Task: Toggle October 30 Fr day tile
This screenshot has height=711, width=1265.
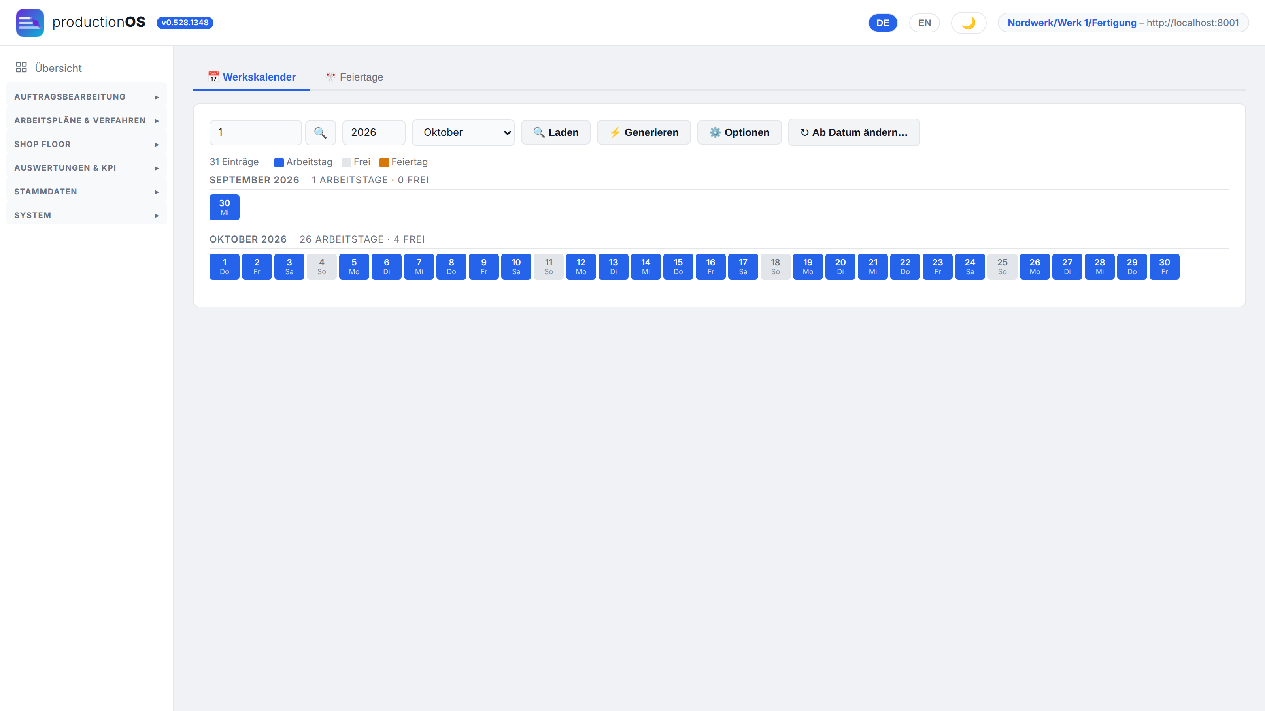Action: tap(1164, 267)
